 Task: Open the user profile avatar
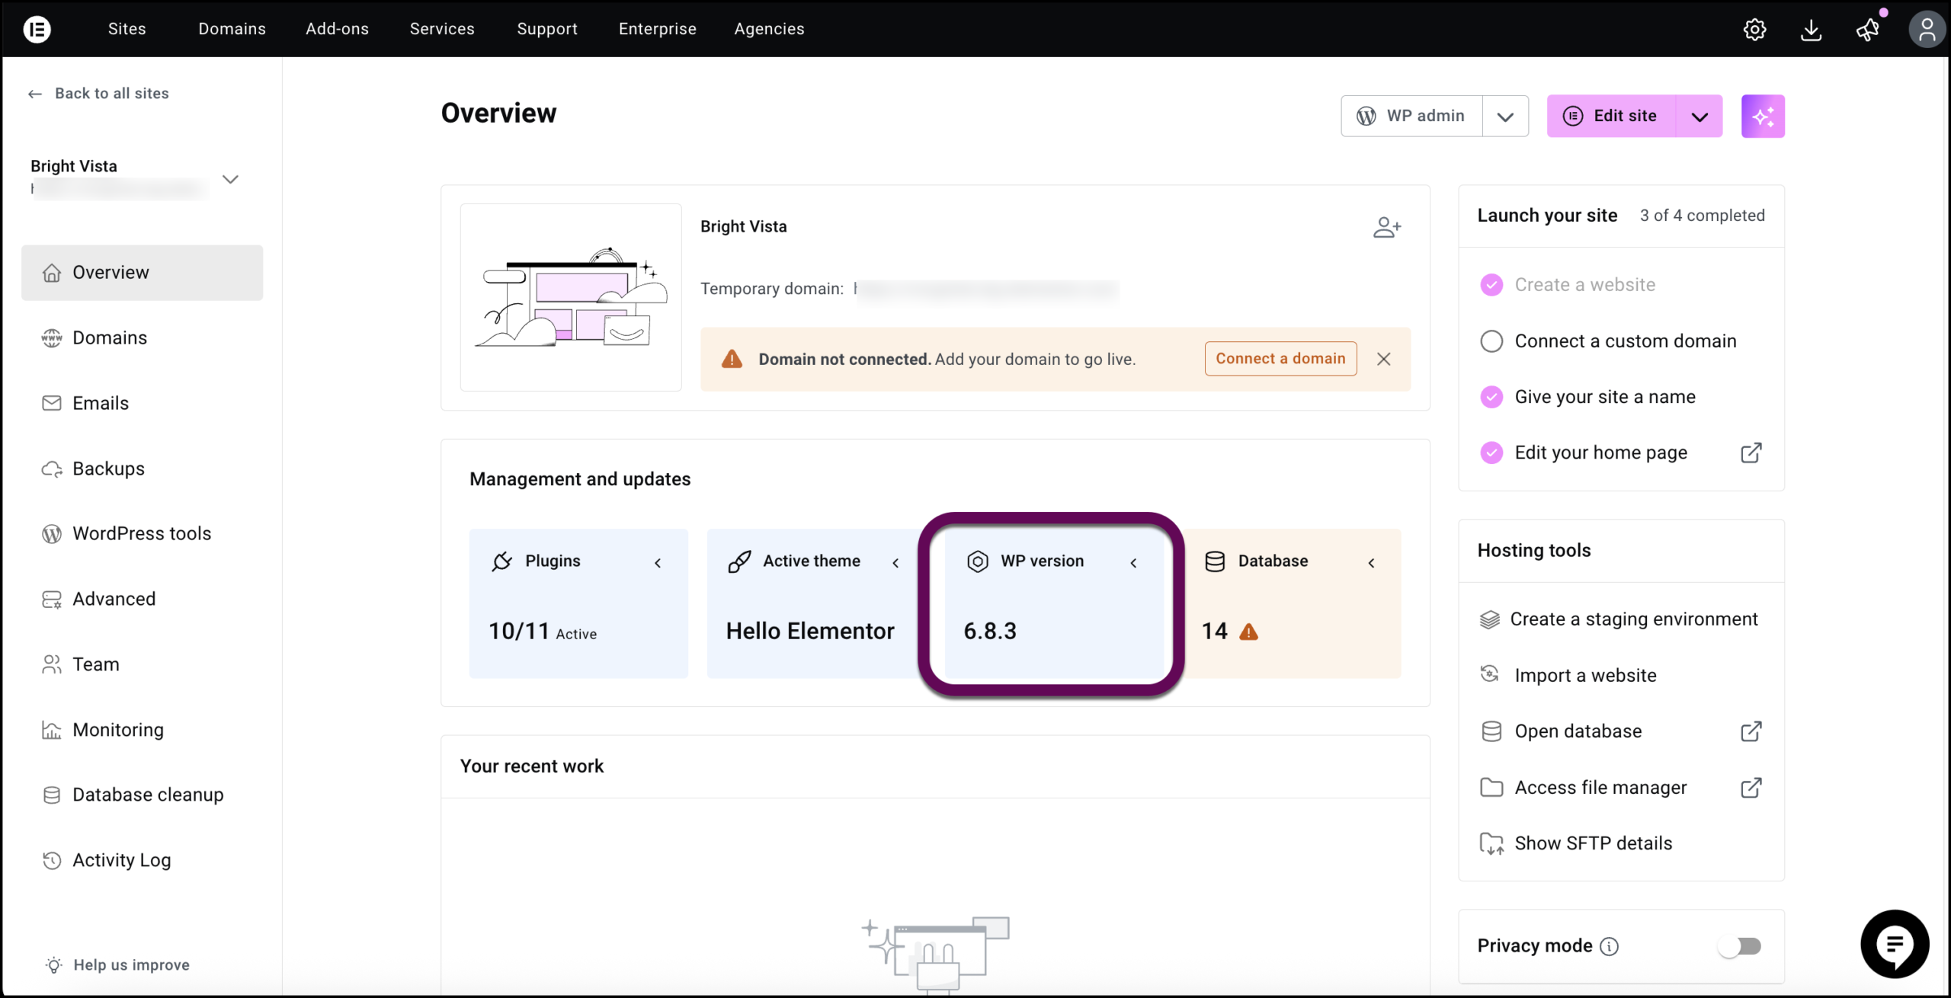click(1926, 30)
